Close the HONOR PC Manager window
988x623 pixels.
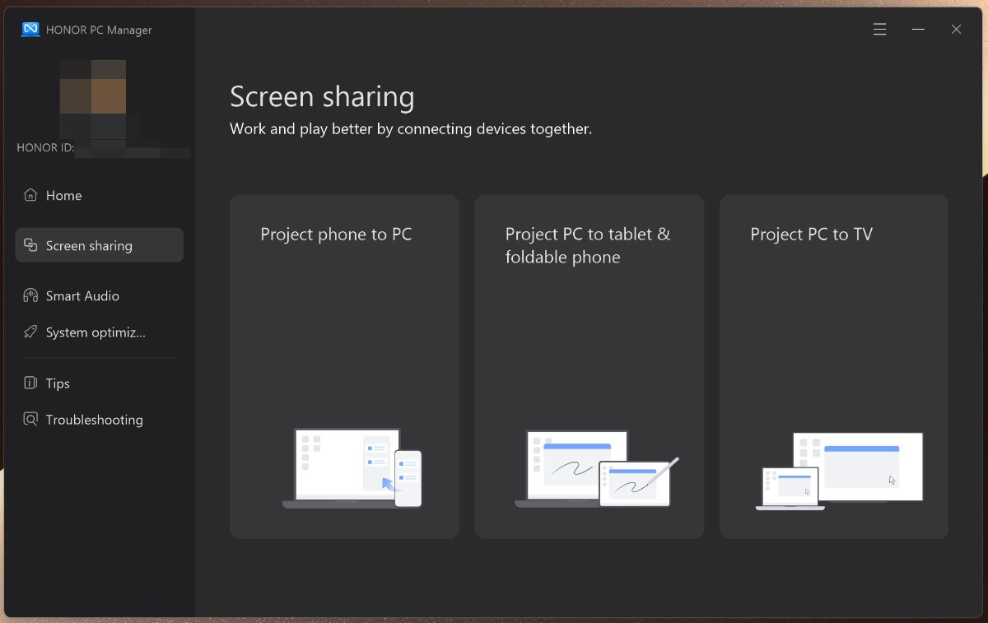pos(956,30)
